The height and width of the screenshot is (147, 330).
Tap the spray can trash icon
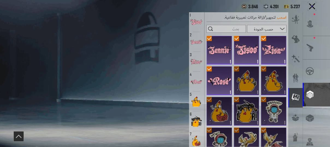click(295, 137)
